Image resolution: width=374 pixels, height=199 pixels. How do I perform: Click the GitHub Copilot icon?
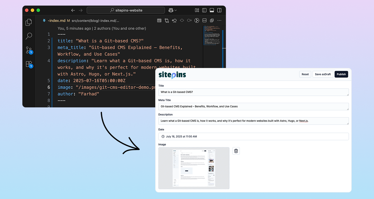click(x=171, y=10)
